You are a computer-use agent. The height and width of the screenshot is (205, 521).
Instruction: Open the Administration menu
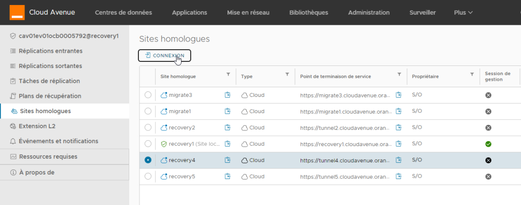point(369,13)
